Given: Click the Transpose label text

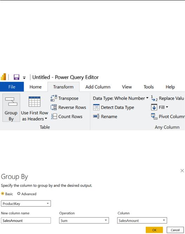Looking at the screenshot, I should pos(68,98).
